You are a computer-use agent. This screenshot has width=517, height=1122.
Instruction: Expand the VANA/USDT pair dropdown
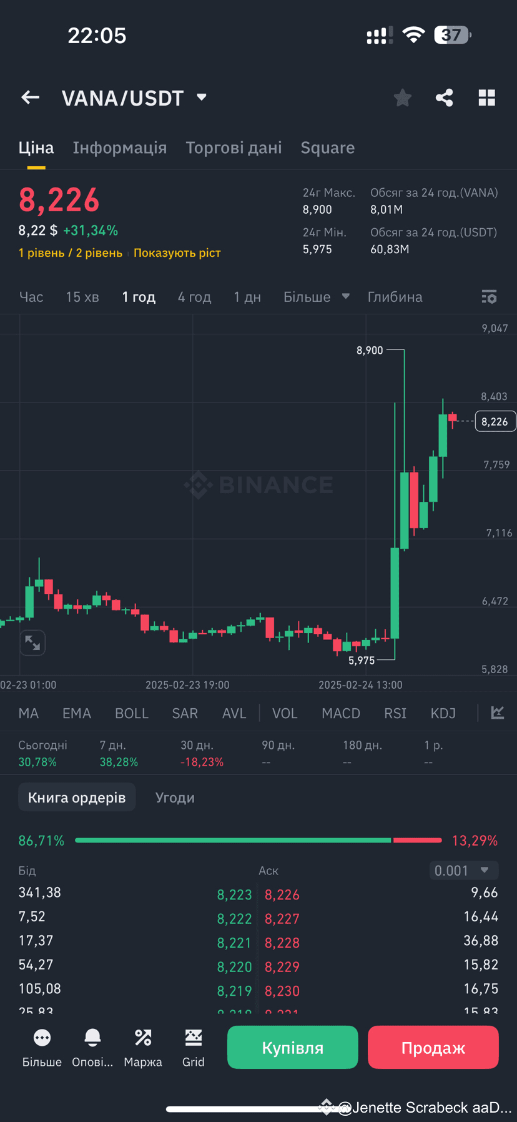point(201,98)
